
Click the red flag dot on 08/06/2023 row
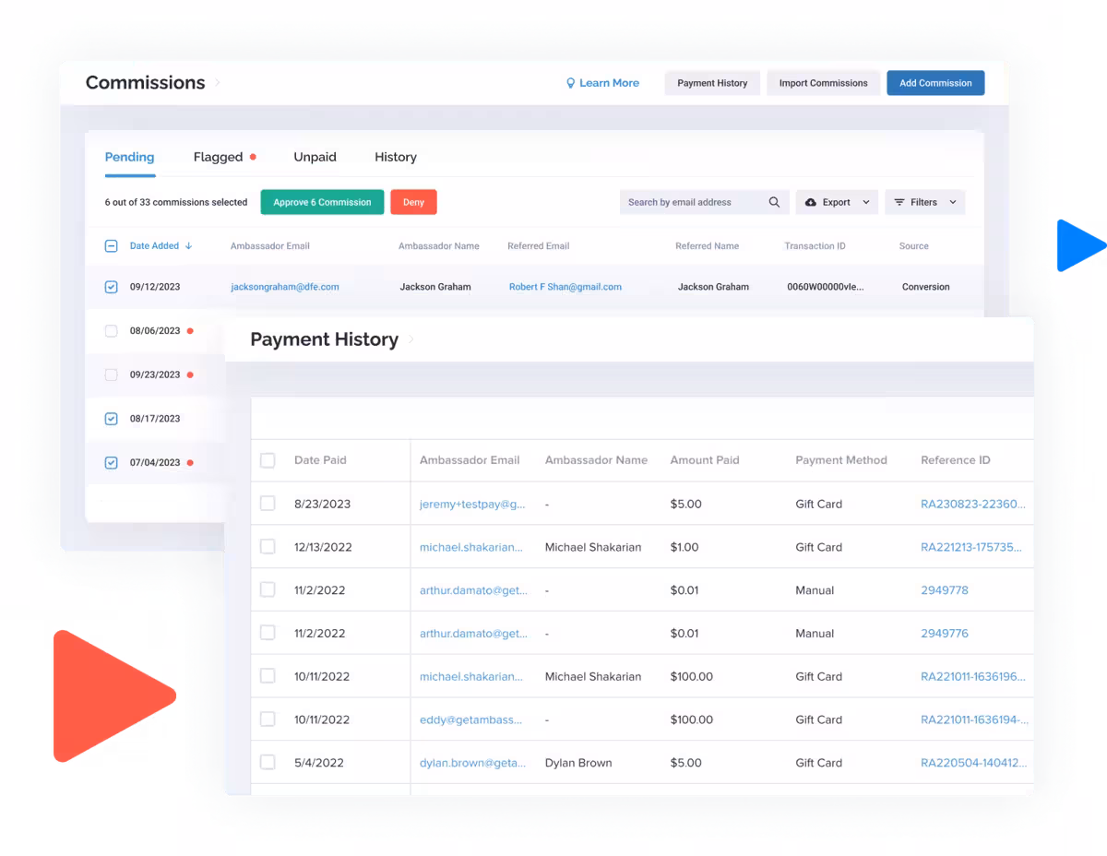coord(190,330)
